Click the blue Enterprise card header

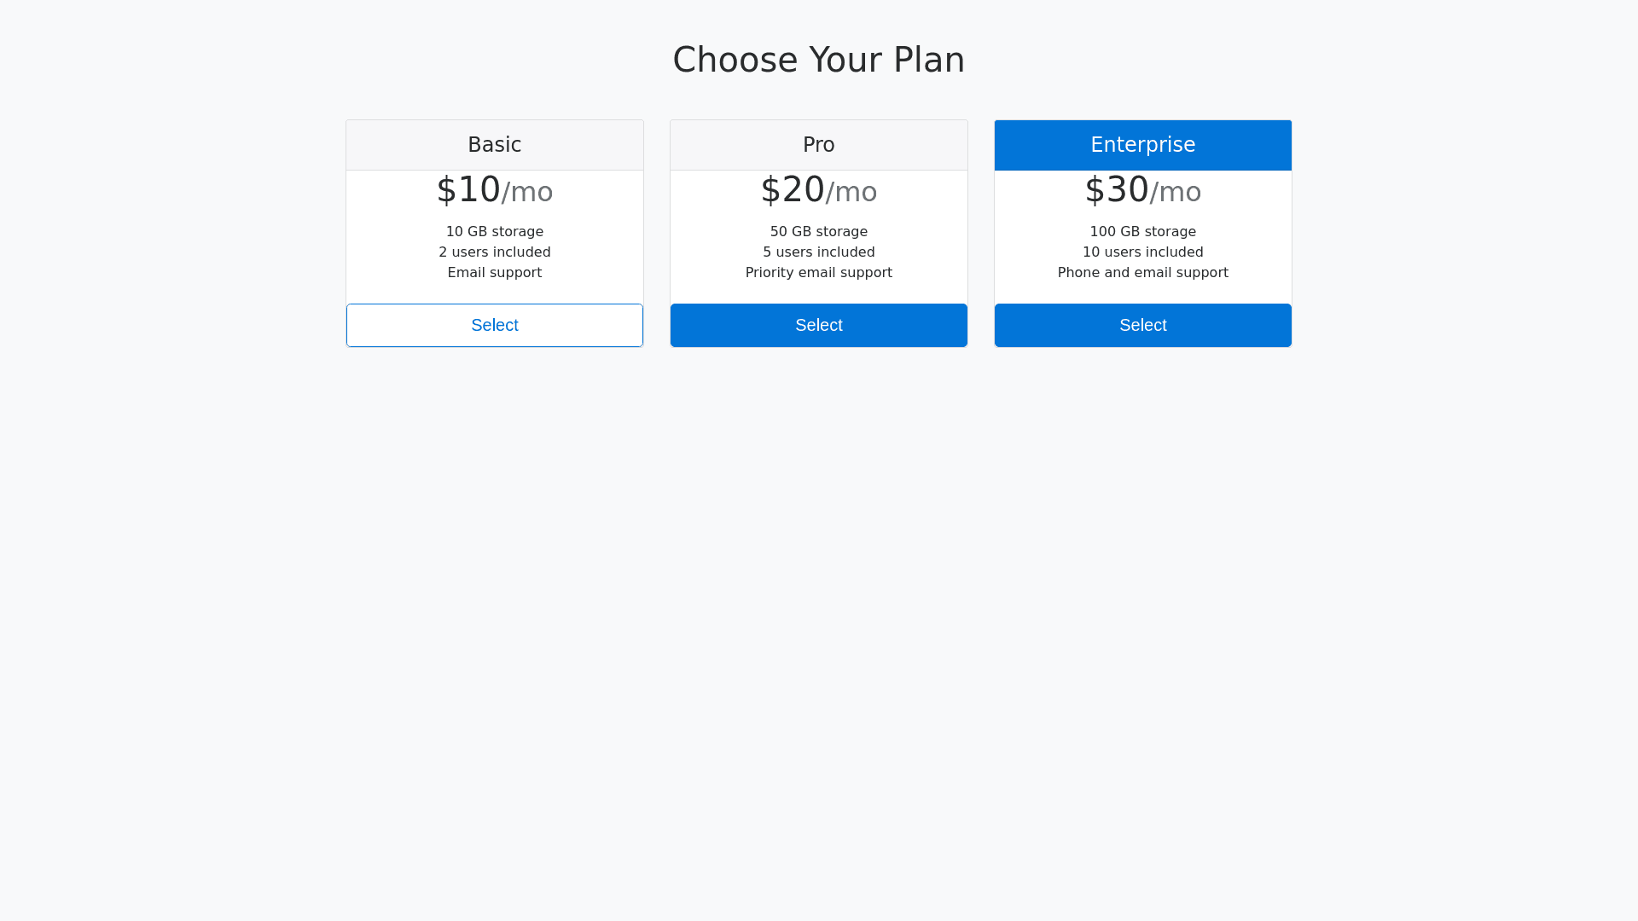tap(1143, 145)
